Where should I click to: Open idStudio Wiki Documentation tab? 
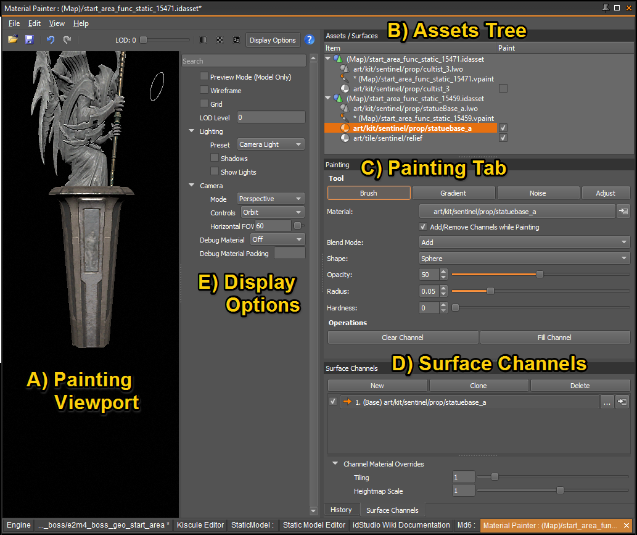401,525
